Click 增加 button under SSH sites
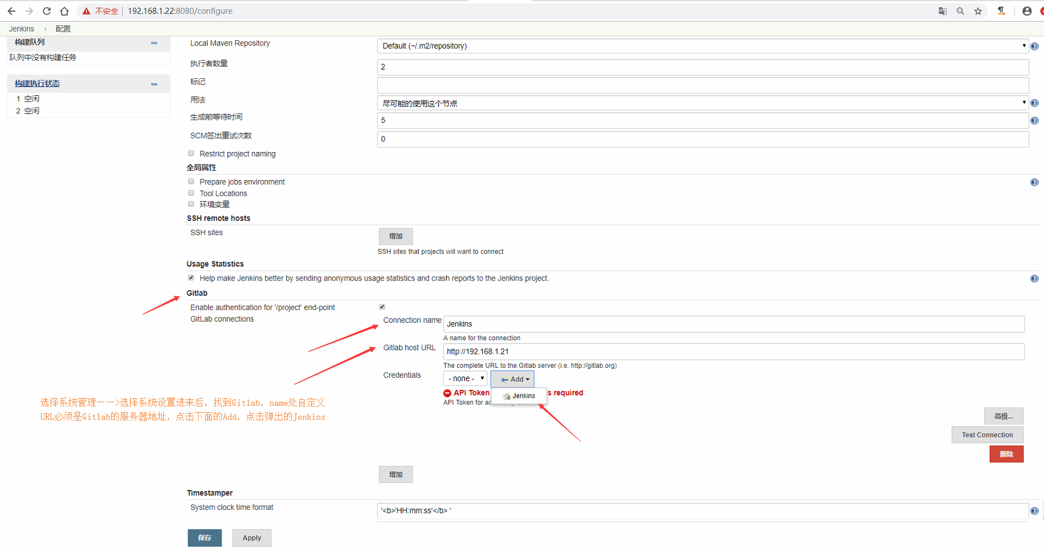Viewport: 1044px width, 549px height. click(x=396, y=236)
